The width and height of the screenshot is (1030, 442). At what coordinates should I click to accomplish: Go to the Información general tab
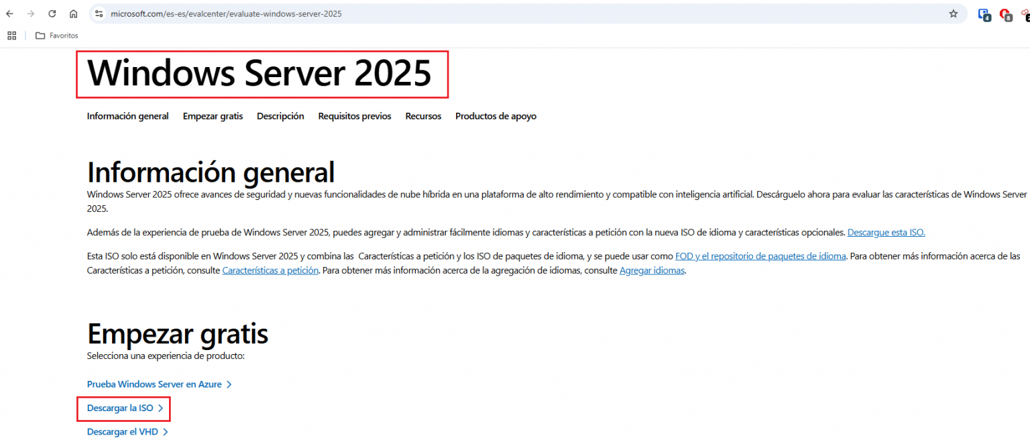click(x=127, y=116)
